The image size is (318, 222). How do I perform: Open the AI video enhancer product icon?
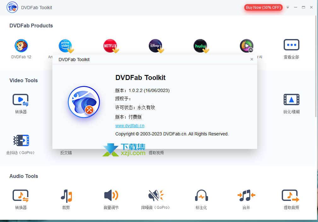point(246,46)
